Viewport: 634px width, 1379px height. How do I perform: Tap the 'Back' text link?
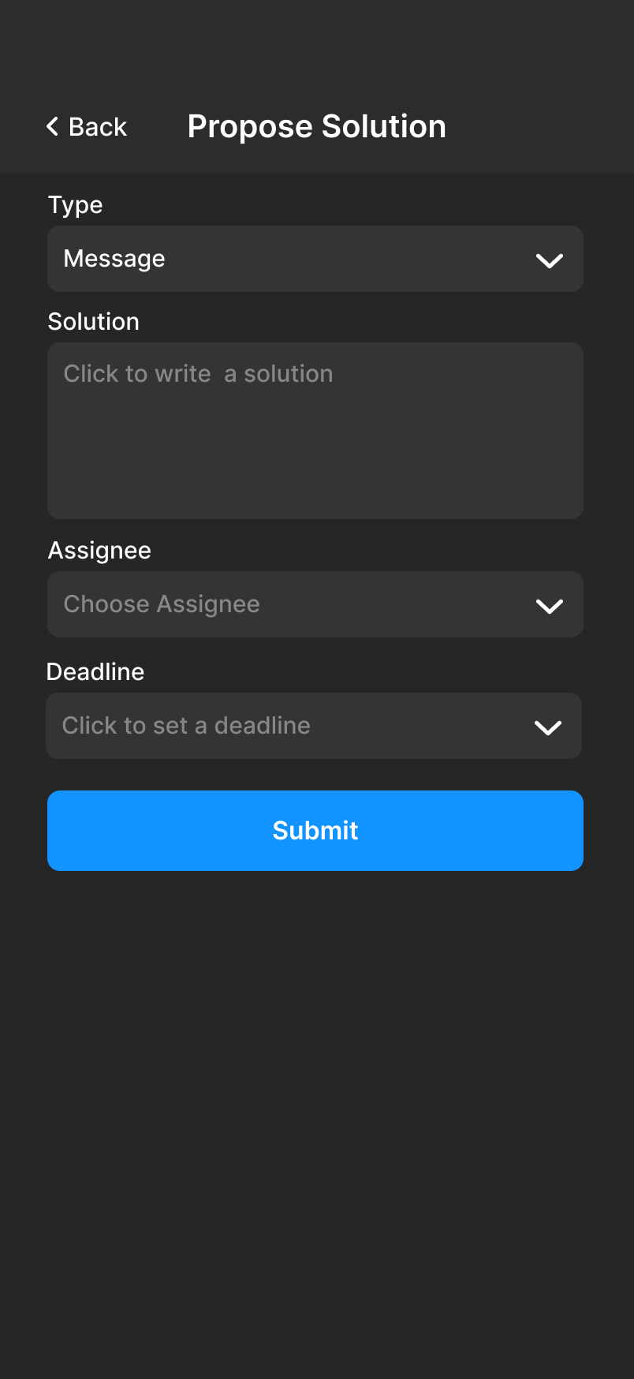pos(98,127)
